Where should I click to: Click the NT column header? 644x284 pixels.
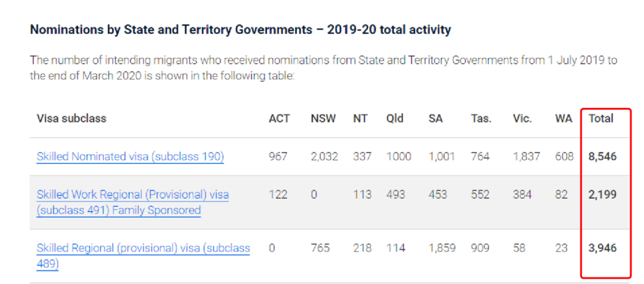pyautogui.click(x=360, y=118)
